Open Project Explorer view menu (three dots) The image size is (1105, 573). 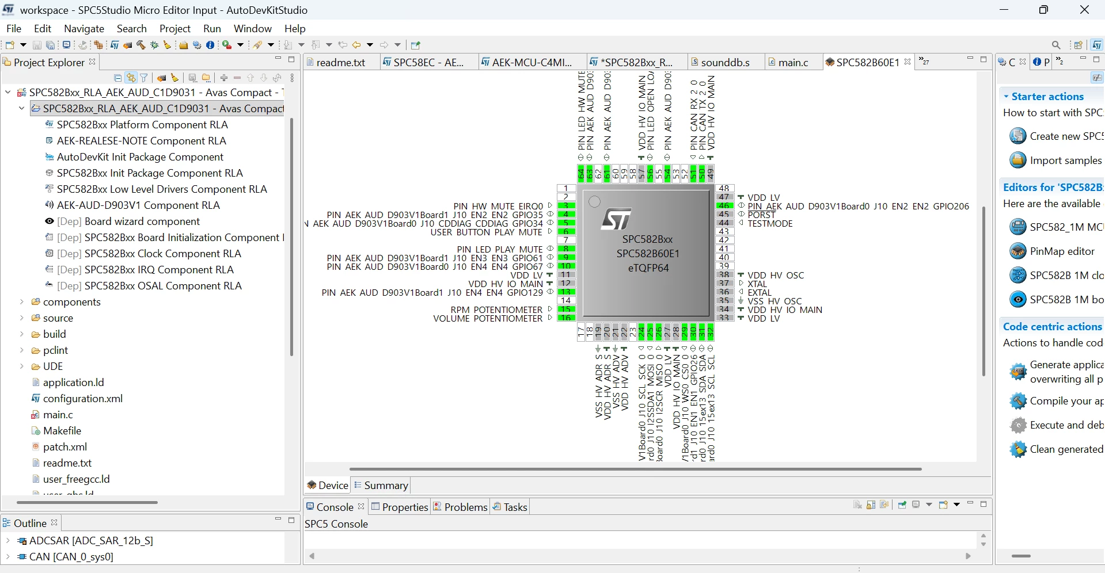coord(293,78)
